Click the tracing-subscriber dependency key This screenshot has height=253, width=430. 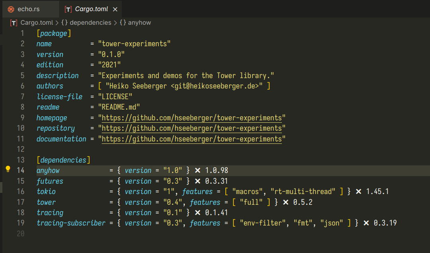[71, 223]
